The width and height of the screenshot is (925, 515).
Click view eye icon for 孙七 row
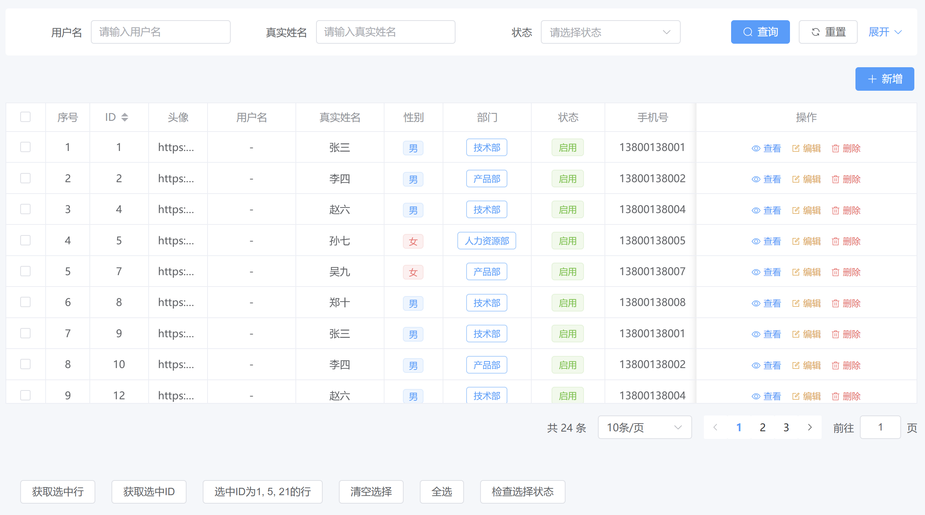(x=756, y=241)
